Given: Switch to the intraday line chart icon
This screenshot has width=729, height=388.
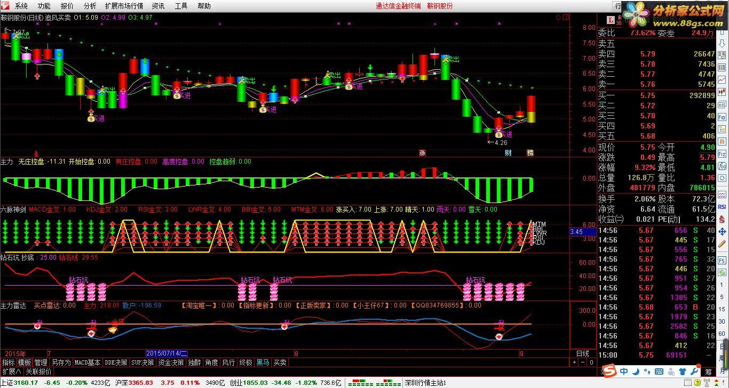Looking at the screenshot, I should click(x=722, y=79).
